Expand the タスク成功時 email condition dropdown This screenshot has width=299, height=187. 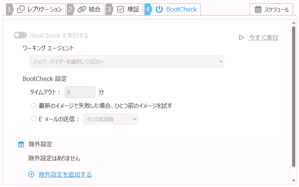[x=110, y=119]
